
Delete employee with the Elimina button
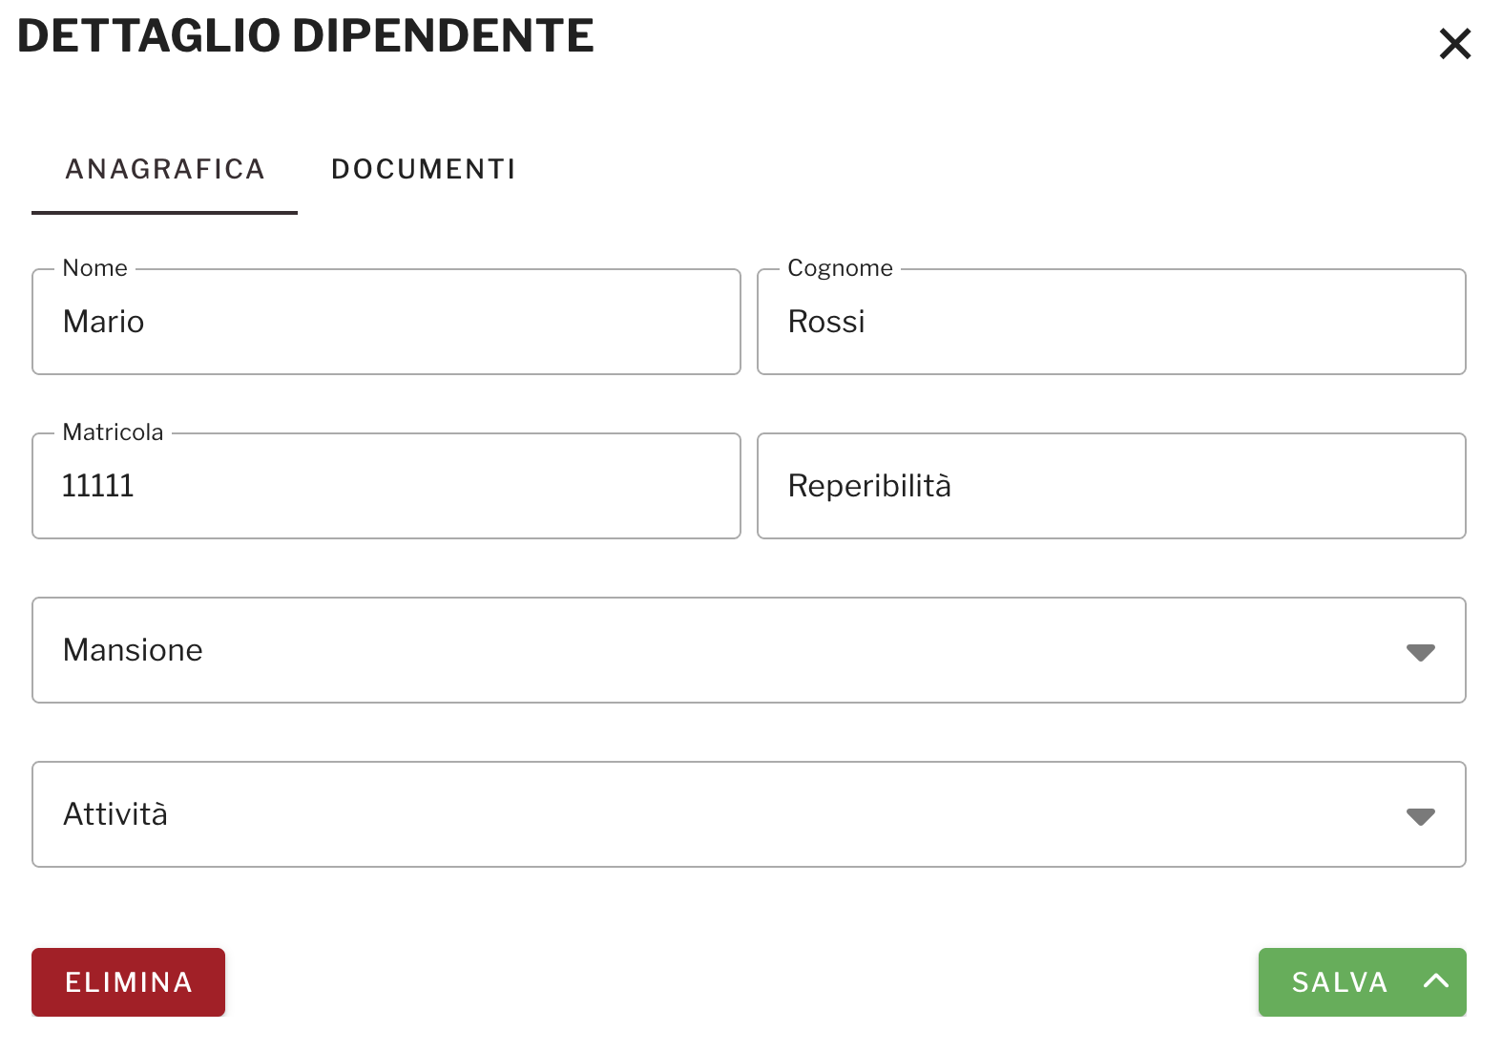point(128,982)
